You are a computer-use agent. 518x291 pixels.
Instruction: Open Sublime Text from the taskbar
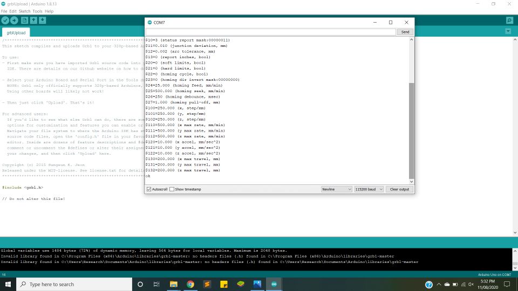point(207,284)
